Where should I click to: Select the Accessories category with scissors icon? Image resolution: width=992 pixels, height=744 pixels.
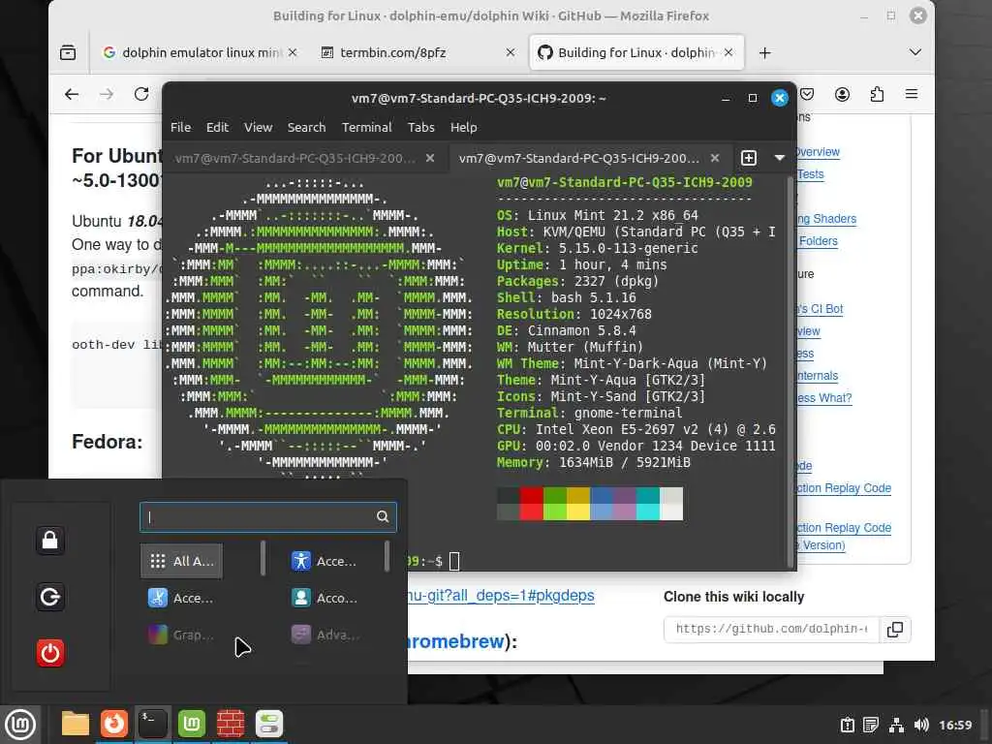(181, 598)
